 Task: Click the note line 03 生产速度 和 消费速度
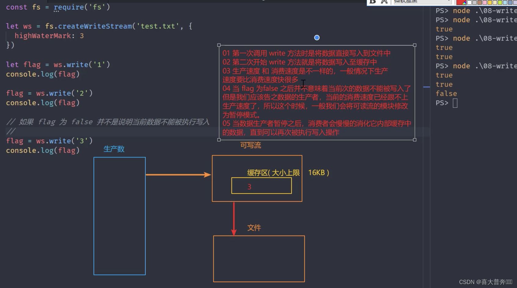click(x=305, y=71)
